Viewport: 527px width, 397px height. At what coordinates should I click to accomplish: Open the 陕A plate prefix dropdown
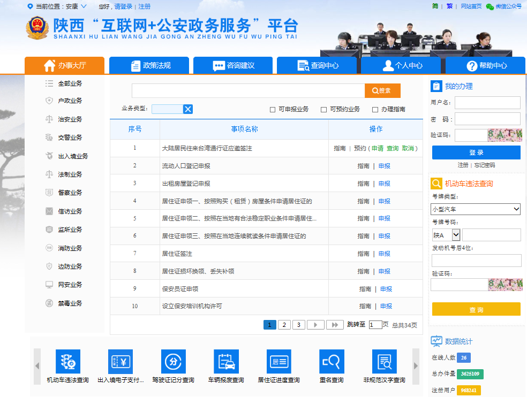click(446, 235)
